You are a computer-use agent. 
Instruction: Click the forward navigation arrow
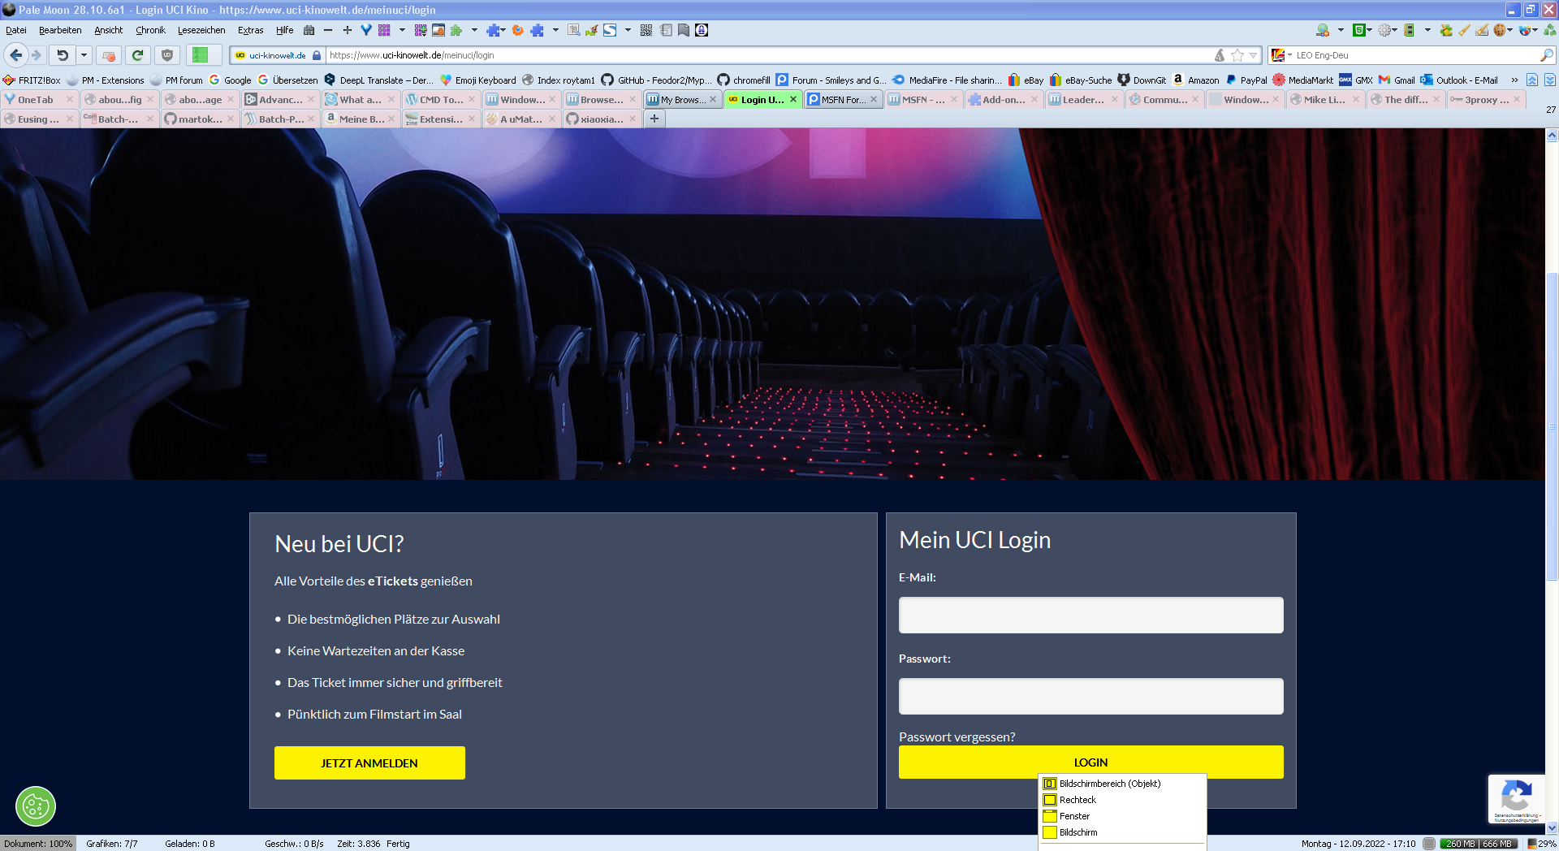(x=36, y=55)
